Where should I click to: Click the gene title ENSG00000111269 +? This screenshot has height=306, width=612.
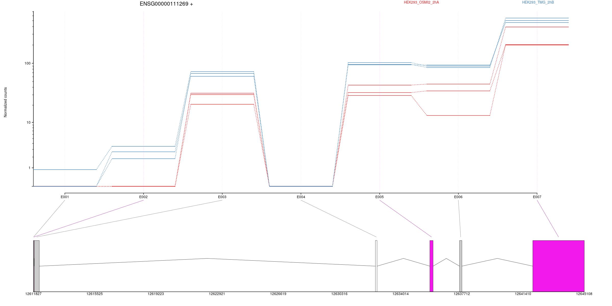pos(166,4)
